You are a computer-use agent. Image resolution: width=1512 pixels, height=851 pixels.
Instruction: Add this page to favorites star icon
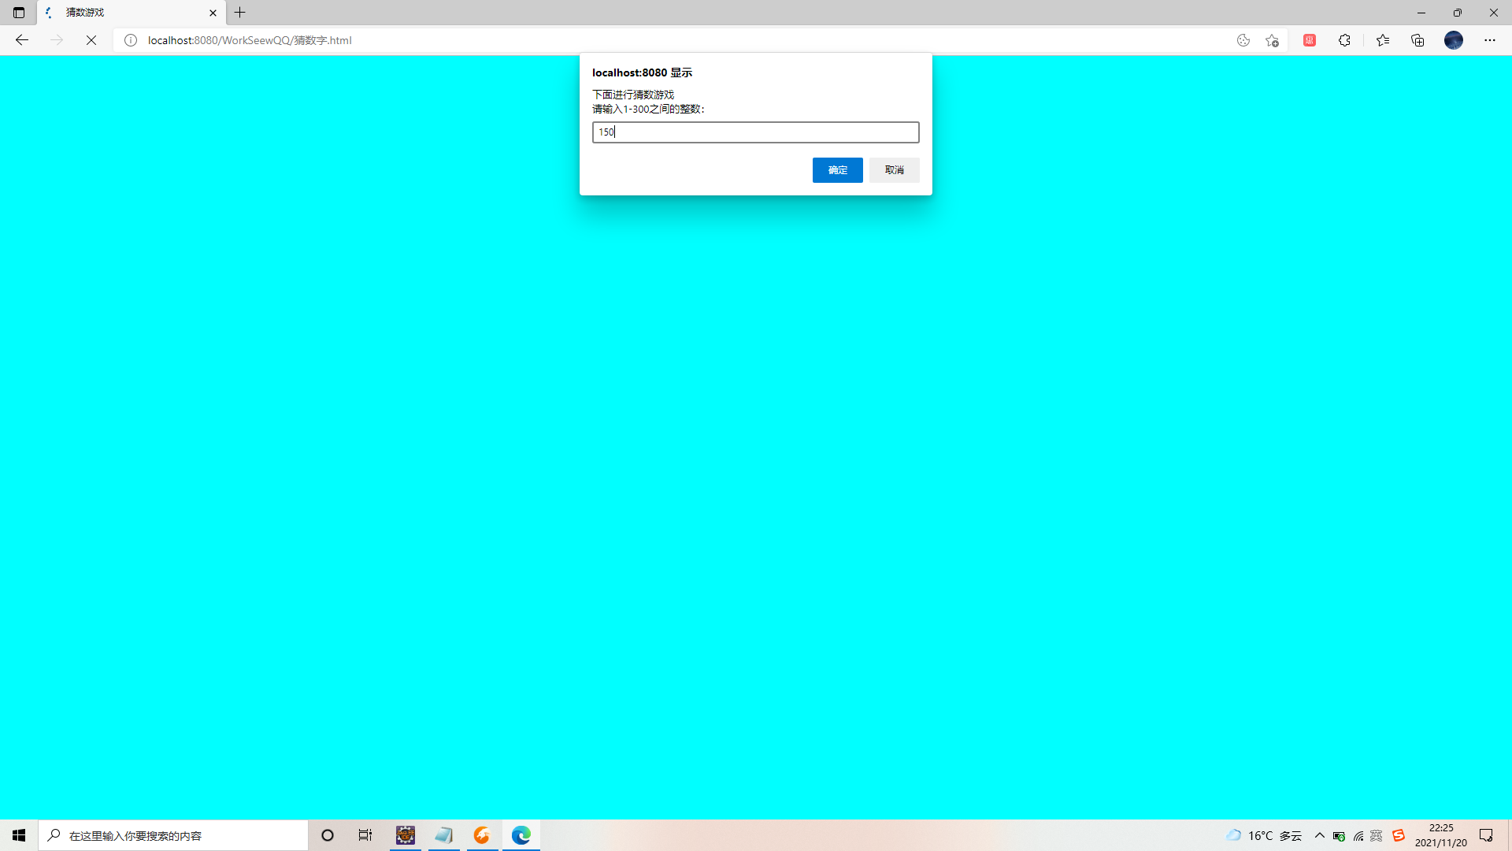point(1272,40)
